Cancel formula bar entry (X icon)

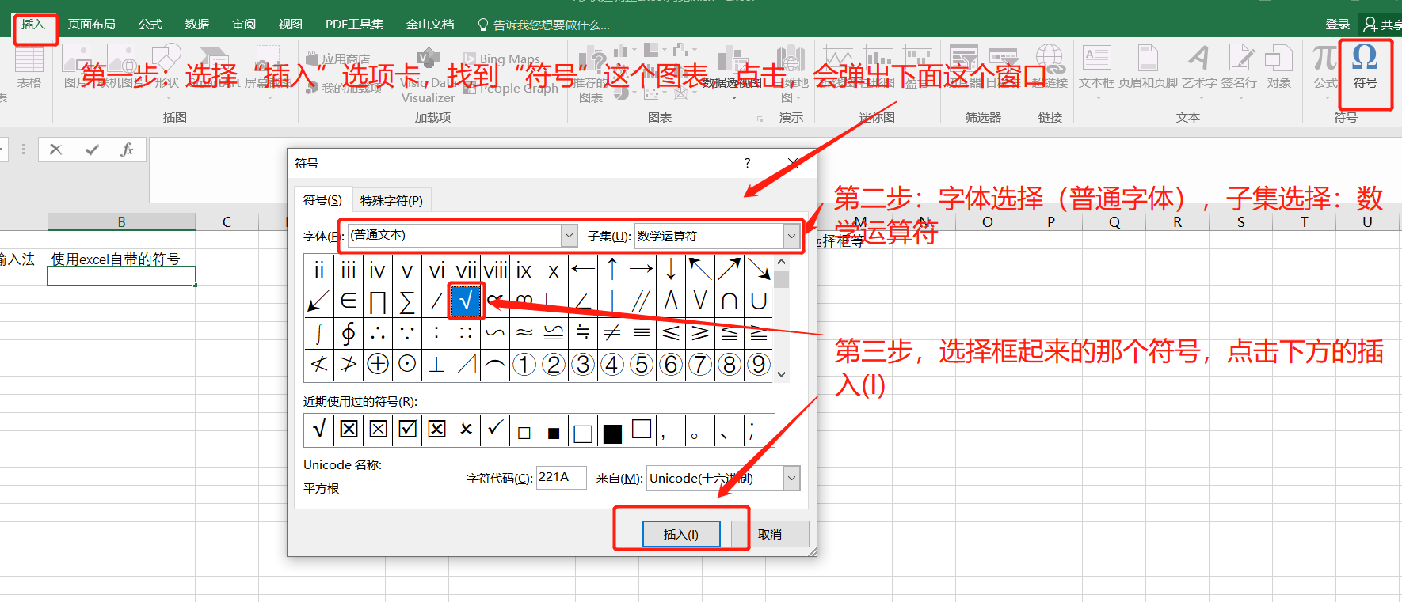55,150
